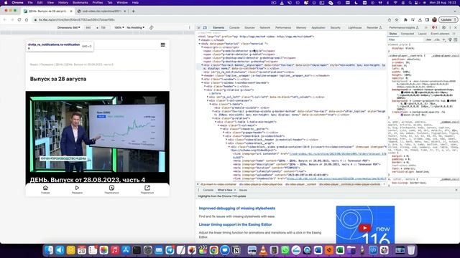Screen dimensions: 460x258
Task: Bookmark the page with the star icon
Action: pos(397,19)
